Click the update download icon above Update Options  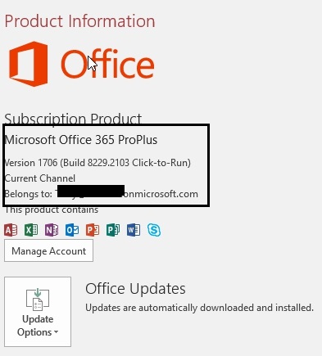(x=38, y=300)
